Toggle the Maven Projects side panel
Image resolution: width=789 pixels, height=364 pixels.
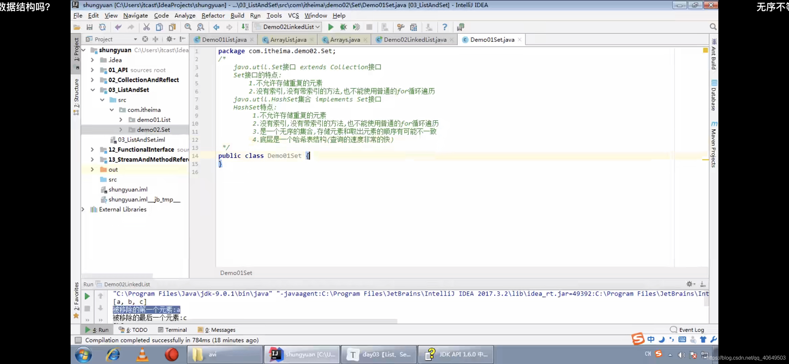pos(714,144)
